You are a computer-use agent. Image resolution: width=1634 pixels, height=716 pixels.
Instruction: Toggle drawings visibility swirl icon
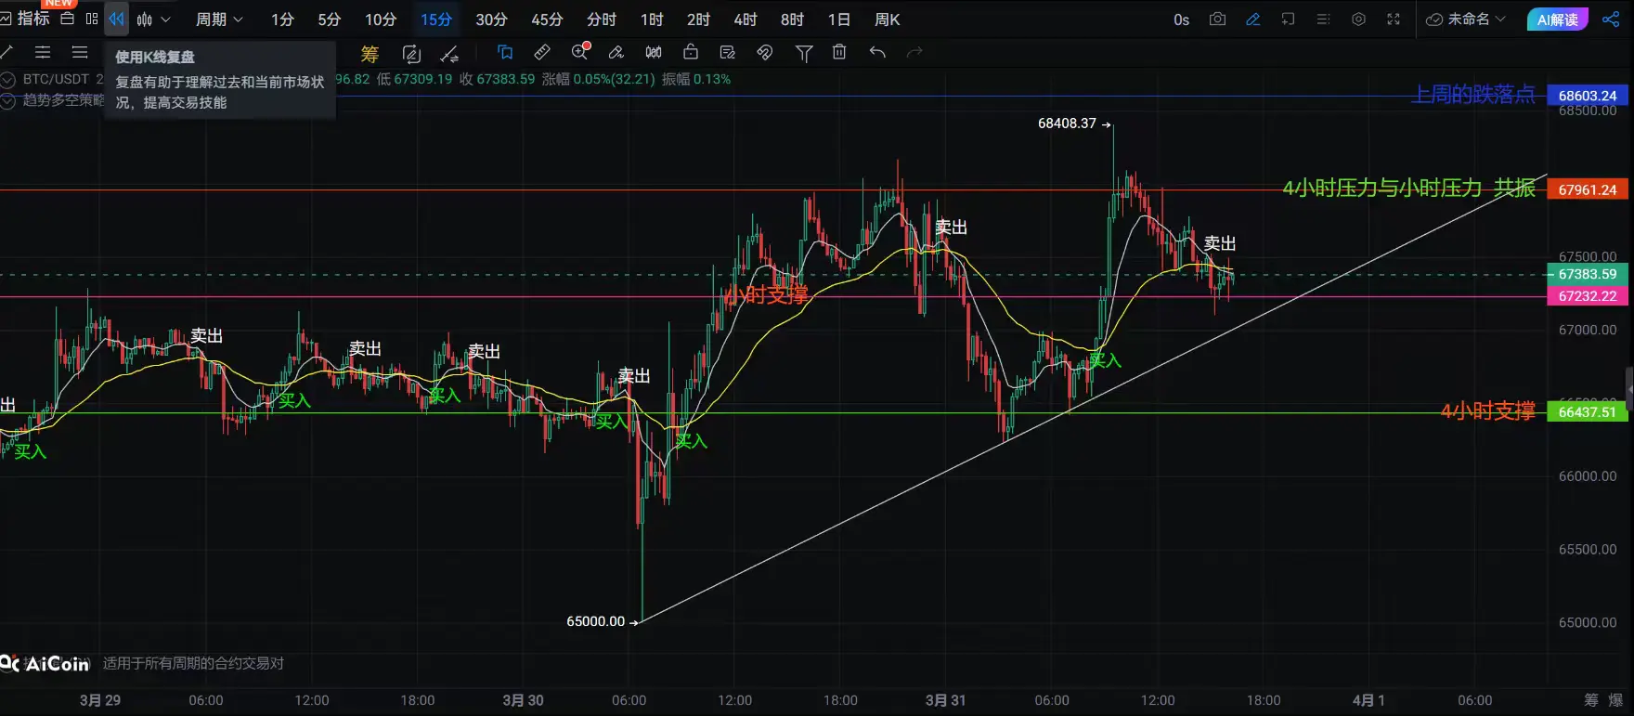[x=765, y=52]
